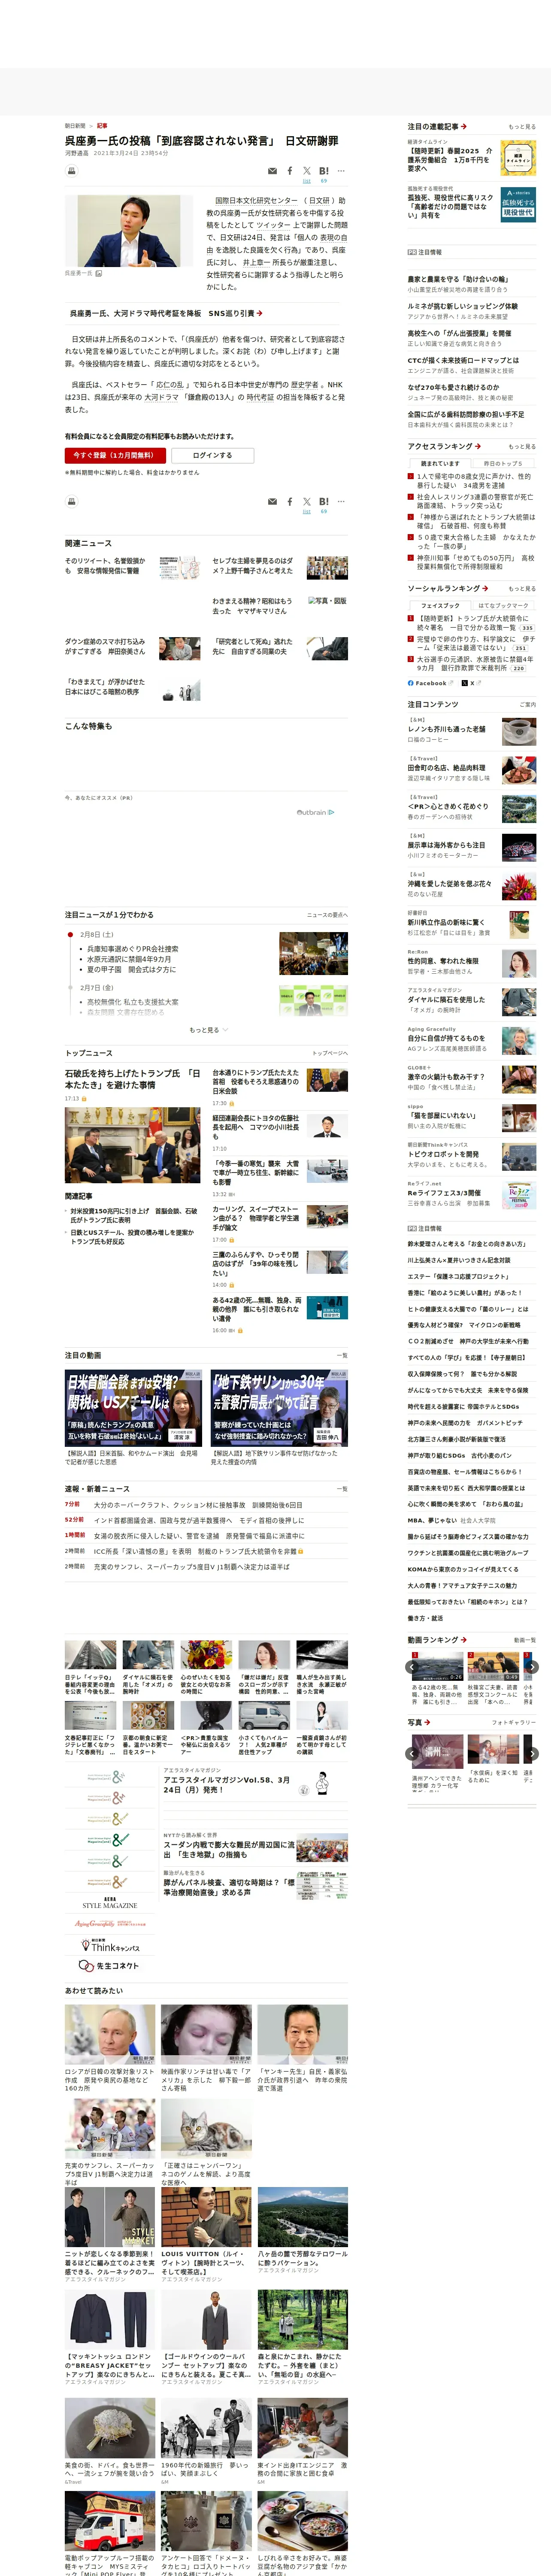Viewport: 551px width, 2576px height.
Task: Open レノンも円いも通った老舗 content item
Action: click(446, 729)
